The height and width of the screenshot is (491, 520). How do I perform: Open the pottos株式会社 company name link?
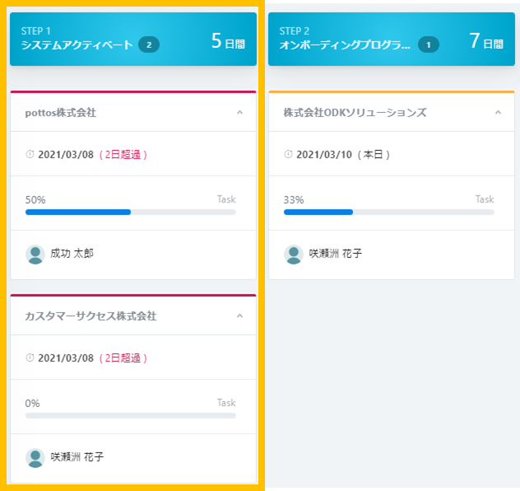[61, 113]
